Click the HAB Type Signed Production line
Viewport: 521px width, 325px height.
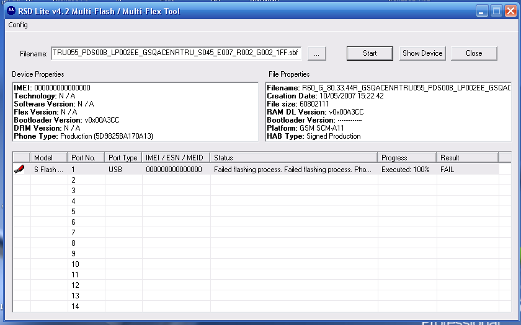314,136
